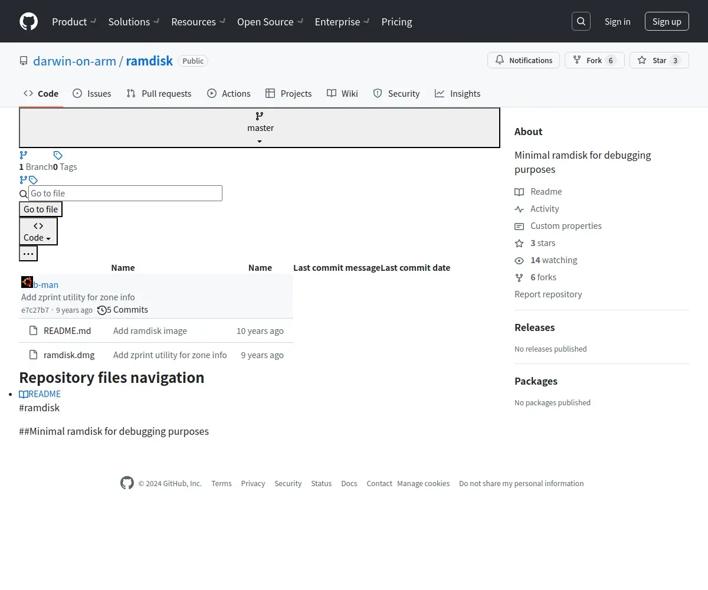Click the file icon beside README.md
The width and height of the screenshot is (708, 590).
click(33, 330)
